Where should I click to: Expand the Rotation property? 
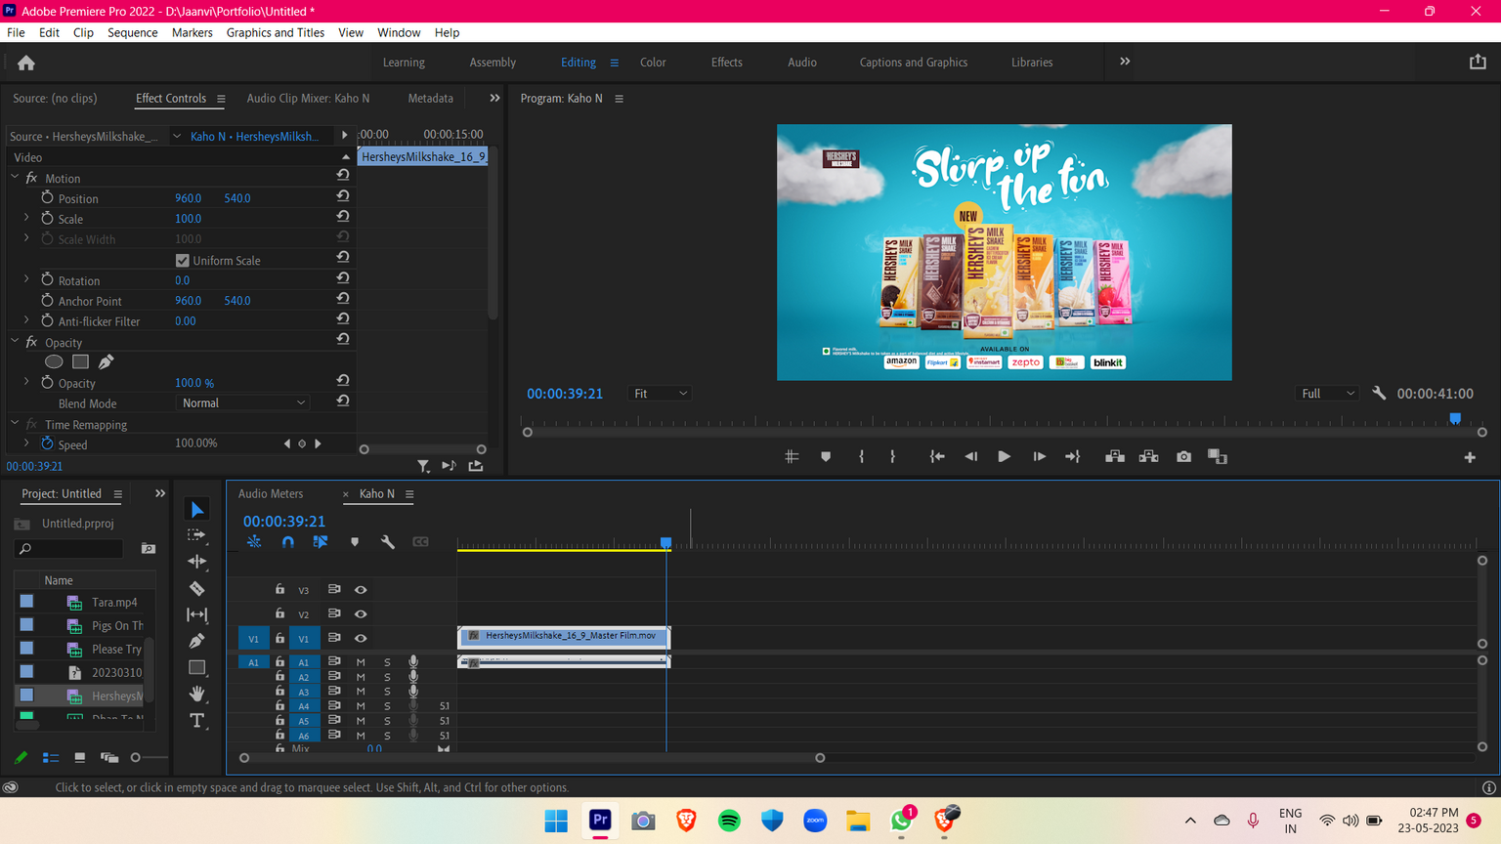click(x=26, y=279)
